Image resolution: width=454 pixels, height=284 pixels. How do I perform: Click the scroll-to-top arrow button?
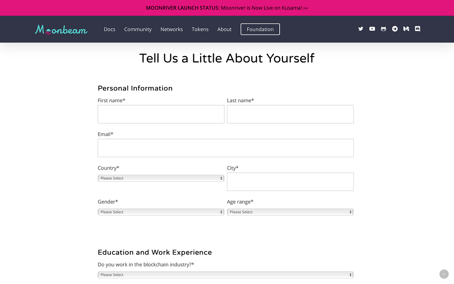[444, 274]
